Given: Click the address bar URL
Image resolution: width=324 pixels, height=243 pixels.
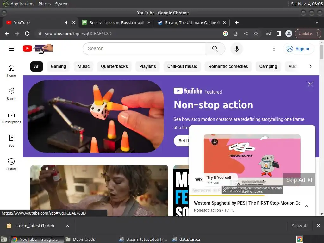Looking at the screenshot, I should coord(78,34).
